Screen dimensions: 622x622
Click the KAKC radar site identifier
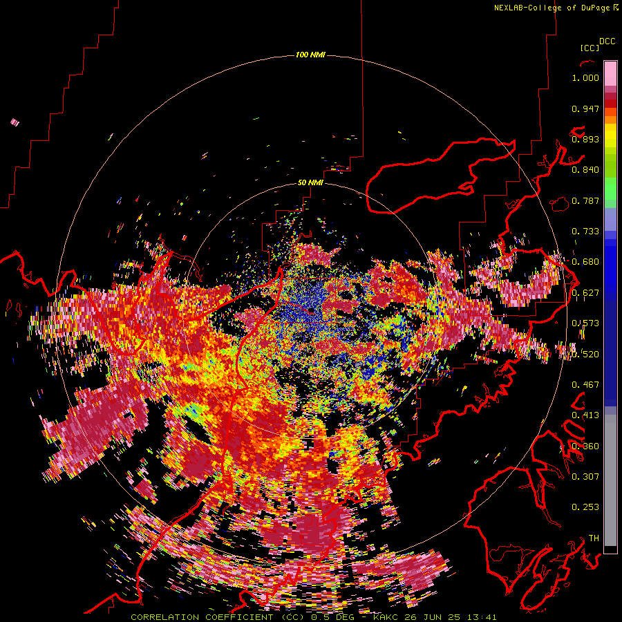tap(386, 617)
